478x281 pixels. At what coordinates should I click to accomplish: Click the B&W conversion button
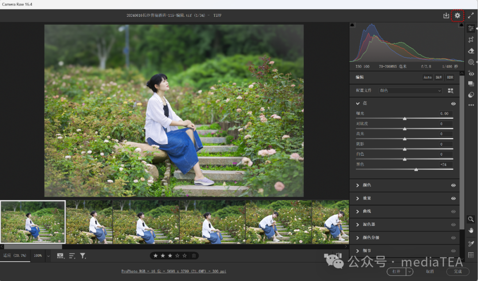[439, 78]
